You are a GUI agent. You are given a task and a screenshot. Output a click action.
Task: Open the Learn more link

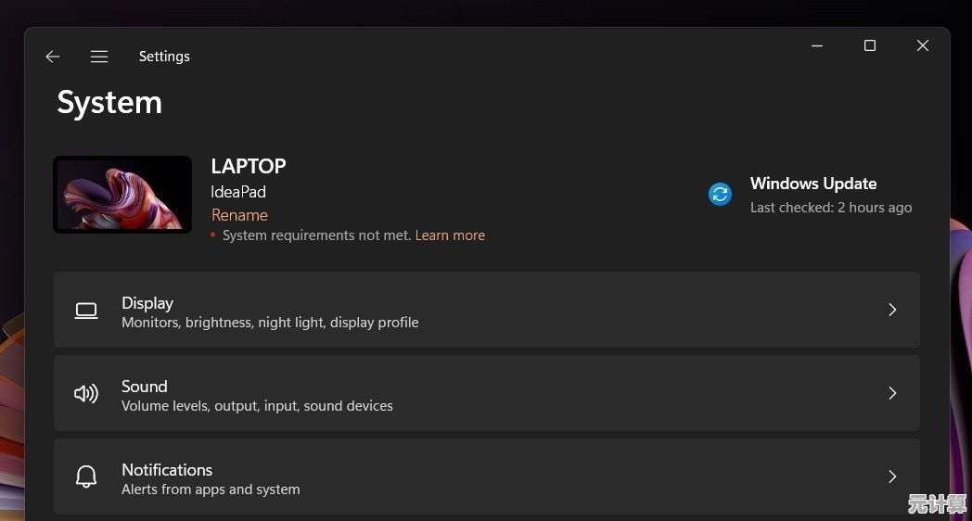point(450,235)
